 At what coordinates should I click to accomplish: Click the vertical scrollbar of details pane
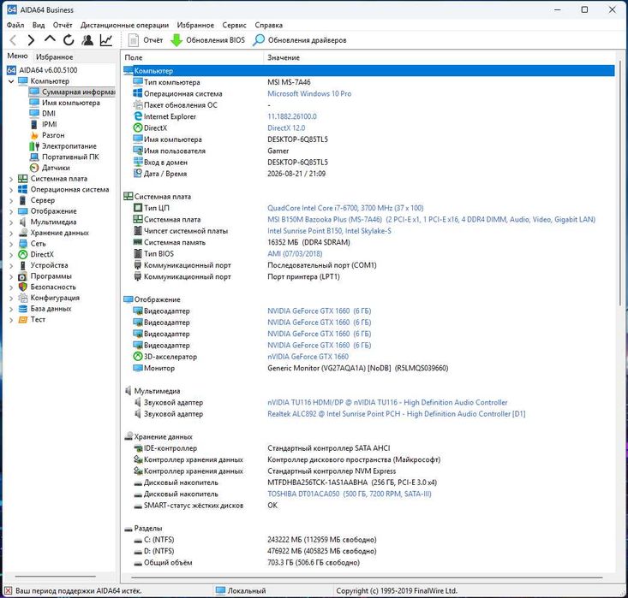(620, 184)
